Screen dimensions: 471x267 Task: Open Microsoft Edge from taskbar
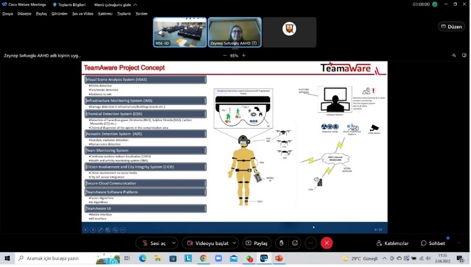coord(143,258)
